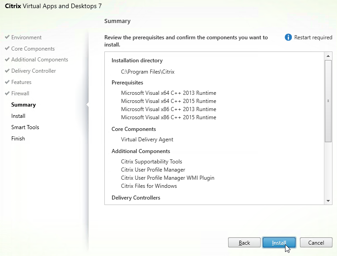The width and height of the screenshot is (337, 256).
Task: Click the summary list scrollbar thumb
Action: (328, 101)
